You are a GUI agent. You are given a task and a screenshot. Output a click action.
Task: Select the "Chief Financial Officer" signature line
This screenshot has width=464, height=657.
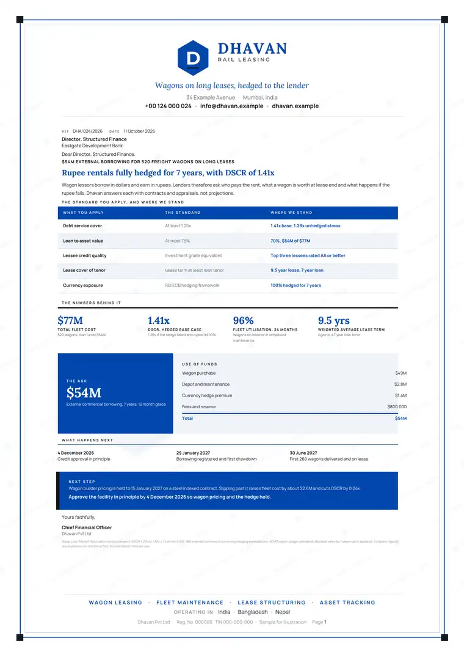87,527
